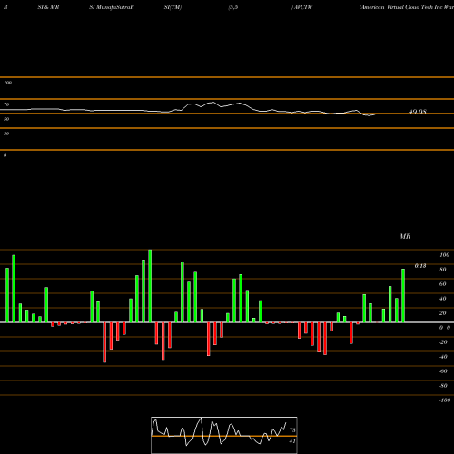Click the 50 label on RSI axis
Screen dimensions: 454x454
[6, 119]
